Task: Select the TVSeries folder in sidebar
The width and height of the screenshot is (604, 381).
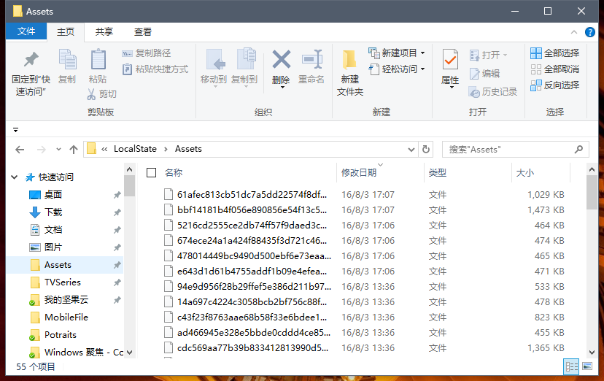Action: (x=62, y=282)
